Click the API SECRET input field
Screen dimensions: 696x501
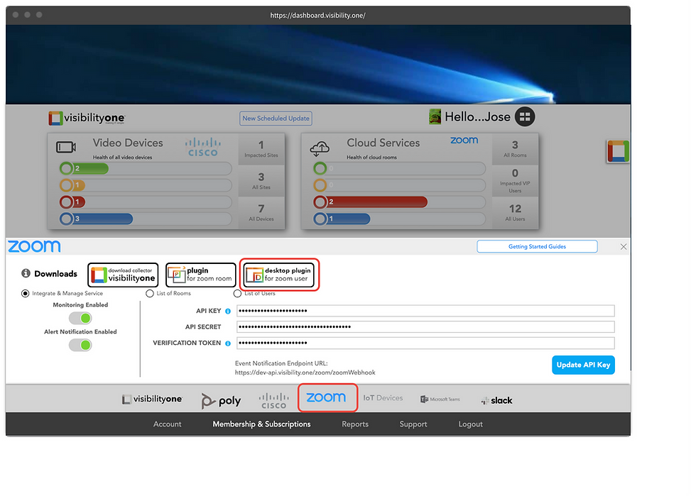pyautogui.click(x=425, y=326)
